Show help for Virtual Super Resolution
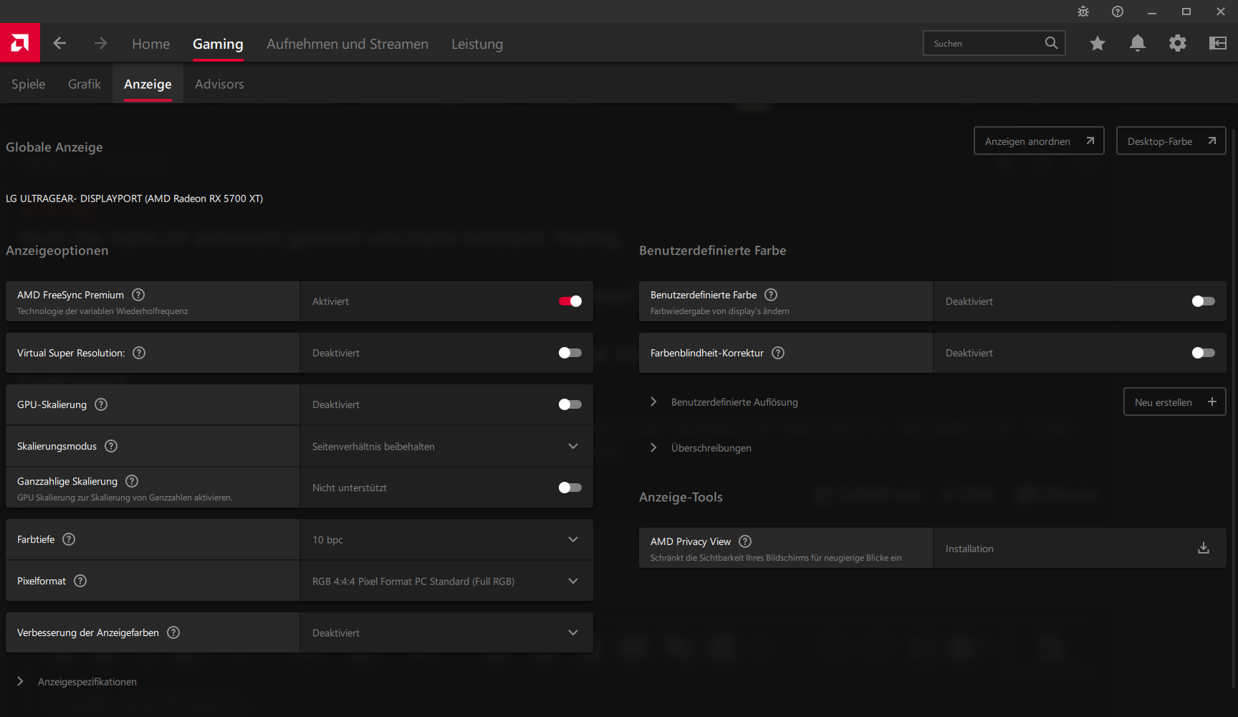 (139, 353)
